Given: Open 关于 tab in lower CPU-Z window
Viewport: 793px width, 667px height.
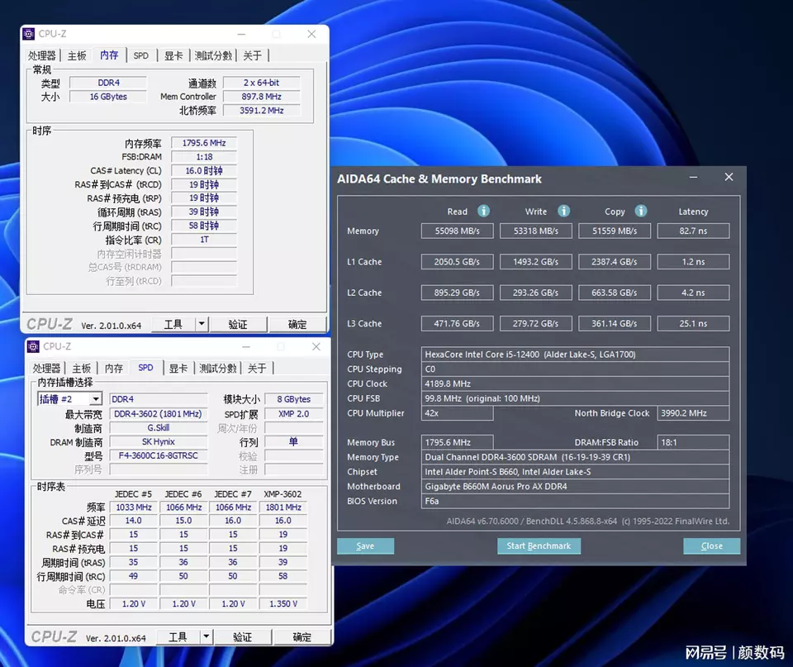Looking at the screenshot, I should click(x=257, y=369).
